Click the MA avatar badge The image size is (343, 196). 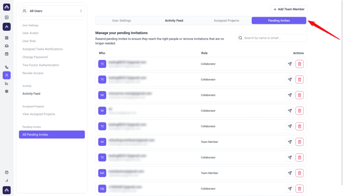click(102, 173)
